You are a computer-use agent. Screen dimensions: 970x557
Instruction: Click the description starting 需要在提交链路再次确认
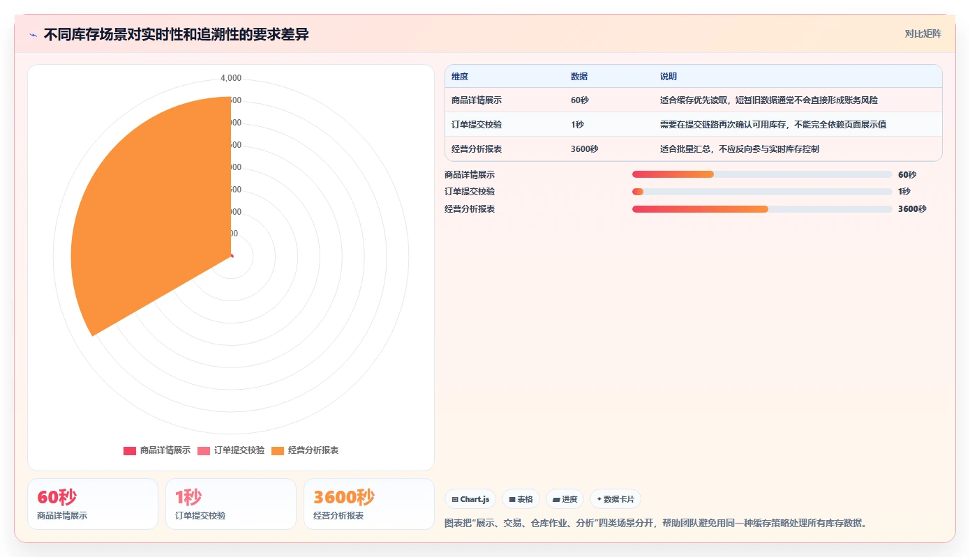pos(773,125)
